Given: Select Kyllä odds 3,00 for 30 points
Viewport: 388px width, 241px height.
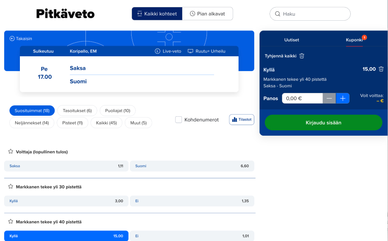Looking at the screenshot, I should pyautogui.click(x=66, y=201).
